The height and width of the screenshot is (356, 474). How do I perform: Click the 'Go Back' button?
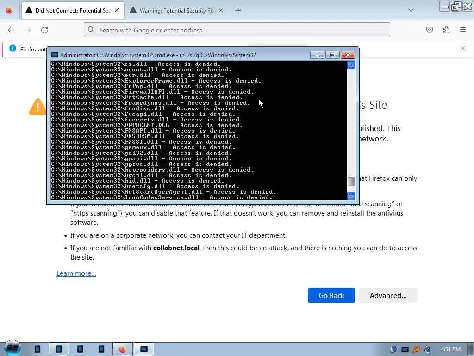(331, 295)
